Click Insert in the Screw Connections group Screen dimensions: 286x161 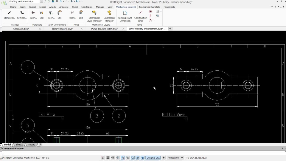coord(51,15)
